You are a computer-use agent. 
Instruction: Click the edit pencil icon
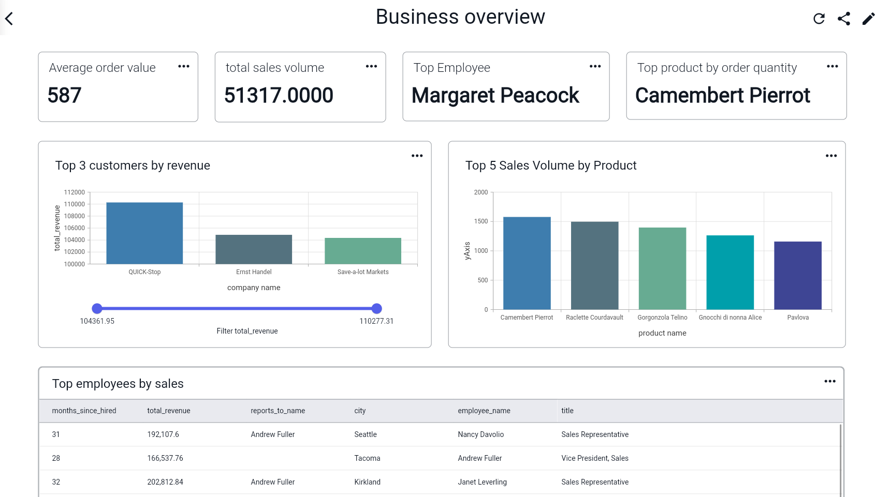click(868, 18)
